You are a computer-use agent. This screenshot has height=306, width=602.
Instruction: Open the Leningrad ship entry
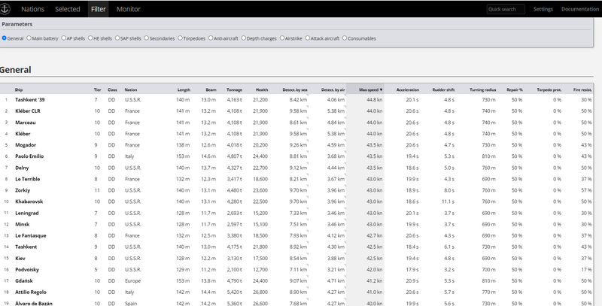pyautogui.click(x=27, y=213)
